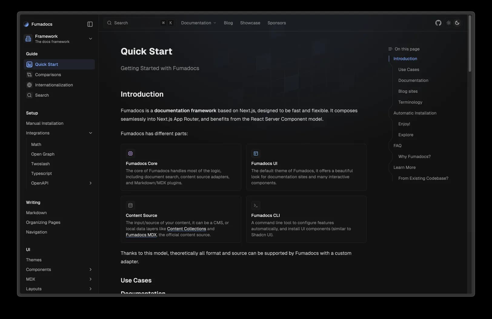Follow the Fumadocs MDX link
492x319 pixels.
click(141, 235)
